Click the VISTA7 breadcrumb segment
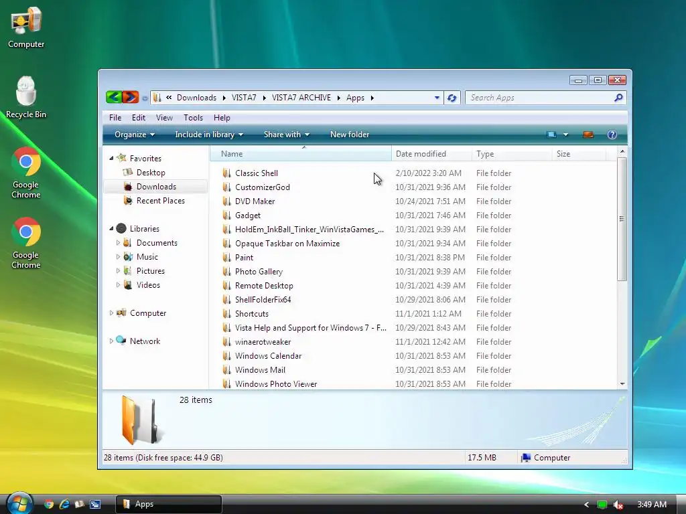This screenshot has height=514, width=686. [x=244, y=98]
